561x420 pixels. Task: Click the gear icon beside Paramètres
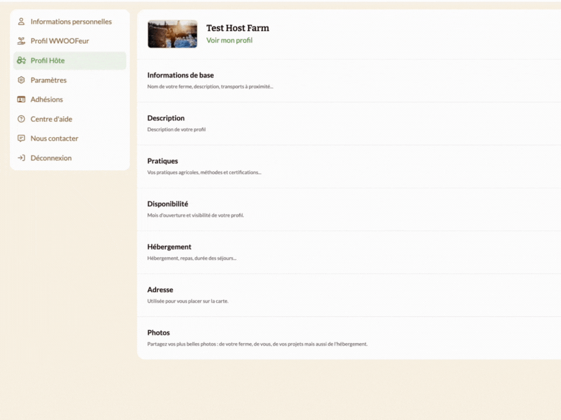click(21, 80)
